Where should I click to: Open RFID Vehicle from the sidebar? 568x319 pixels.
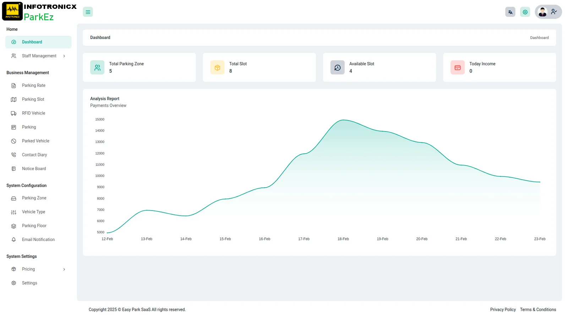click(x=33, y=113)
